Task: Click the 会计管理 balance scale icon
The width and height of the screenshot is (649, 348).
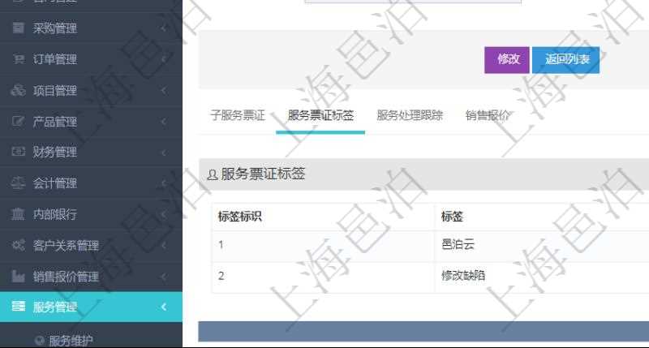Action: click(18, 183)
